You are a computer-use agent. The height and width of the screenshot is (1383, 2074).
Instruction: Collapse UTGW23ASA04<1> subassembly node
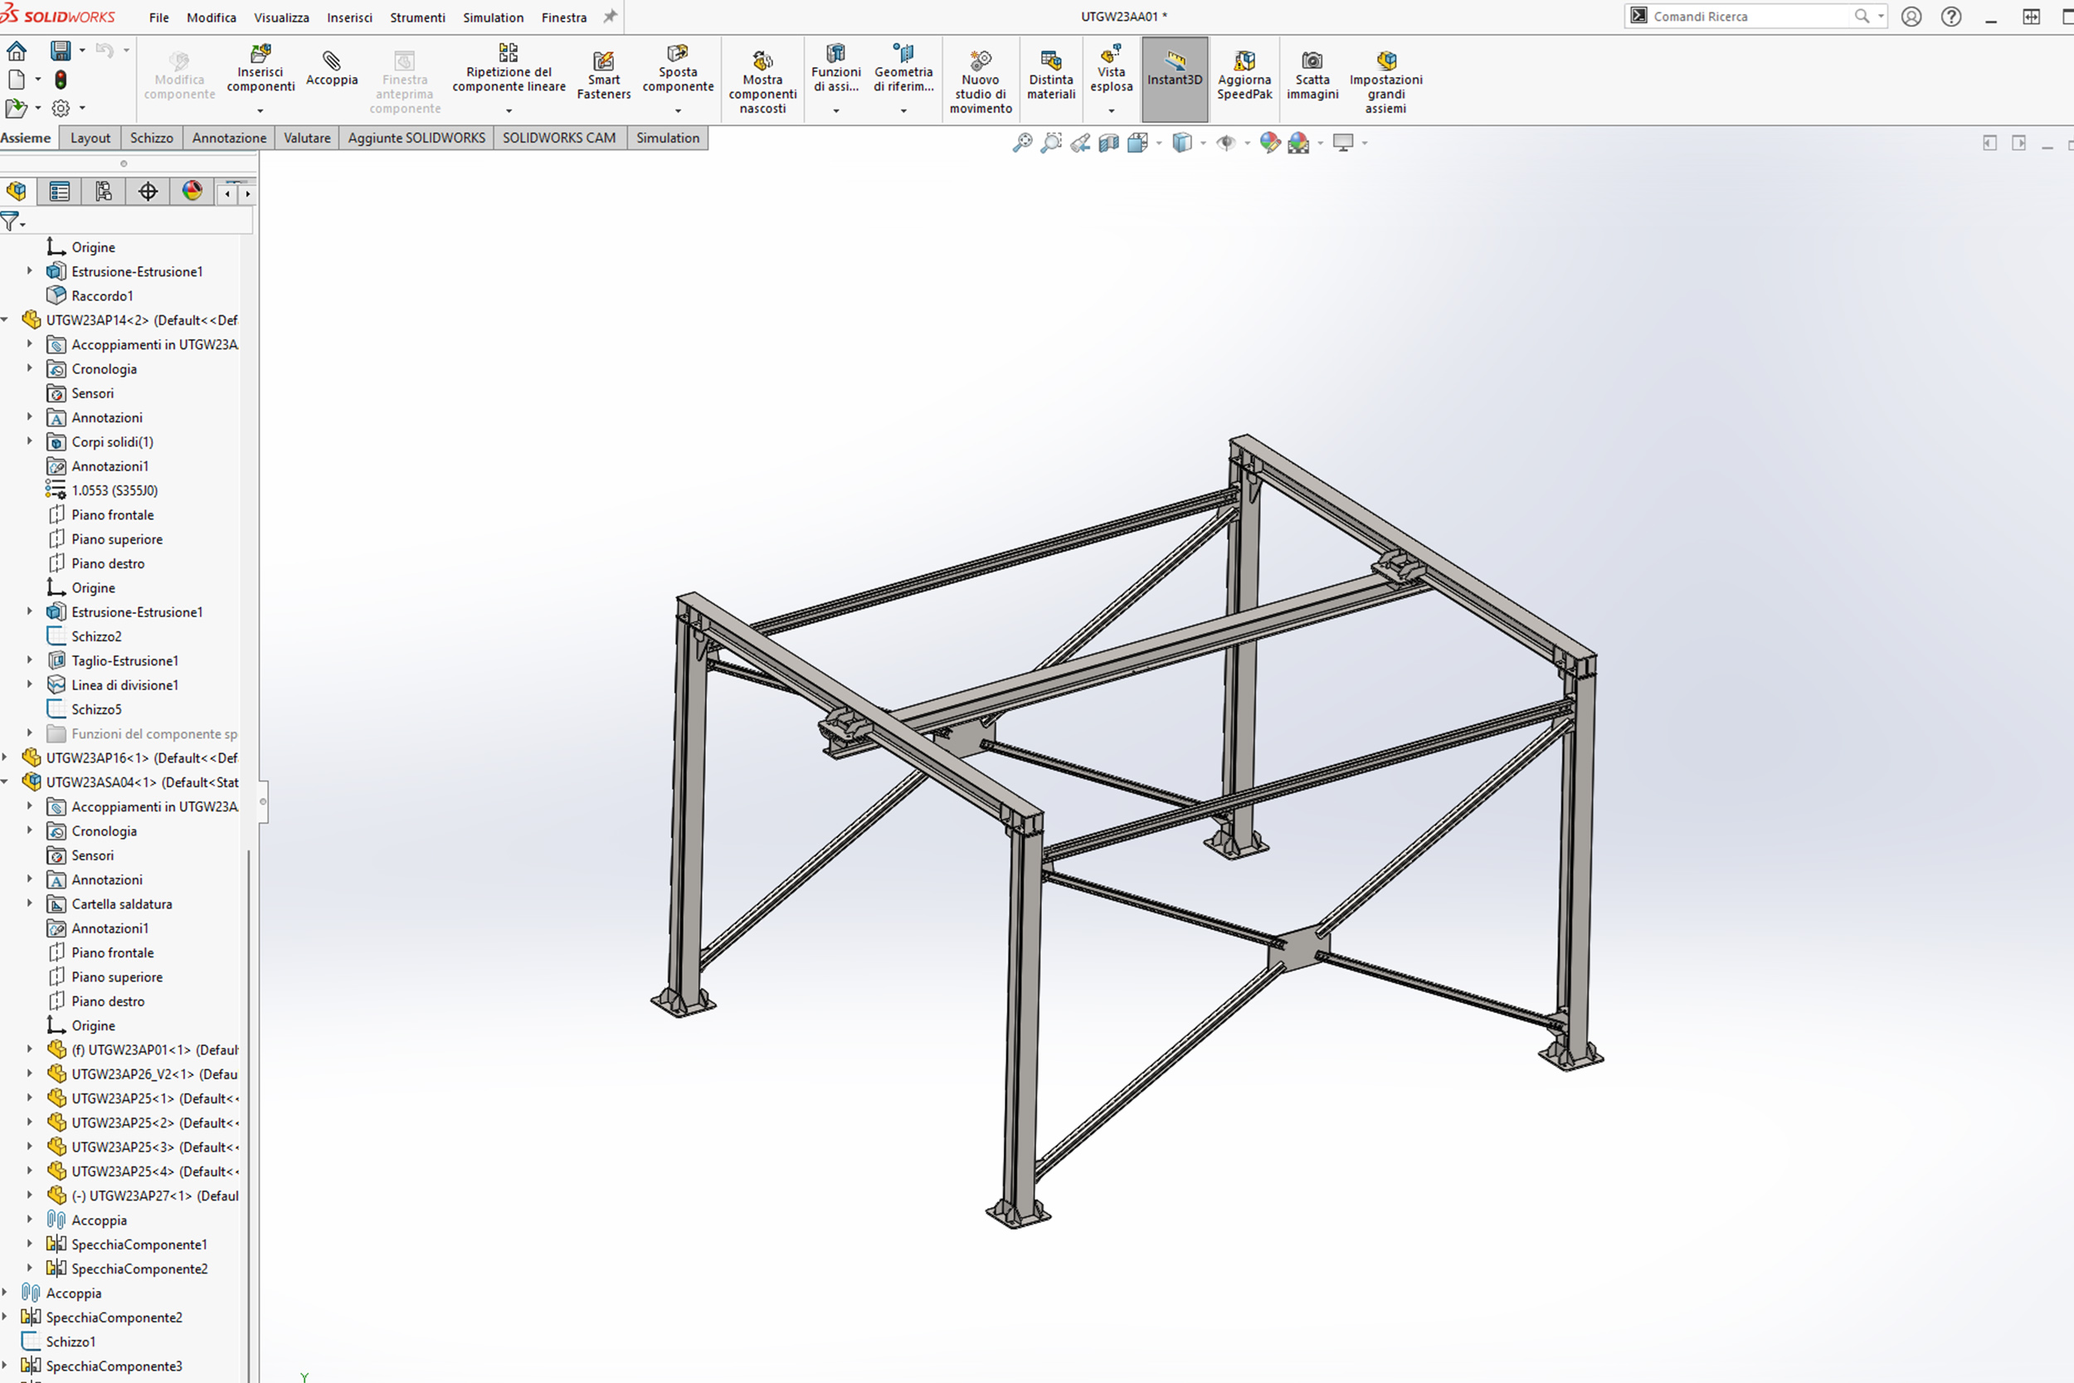4,782
